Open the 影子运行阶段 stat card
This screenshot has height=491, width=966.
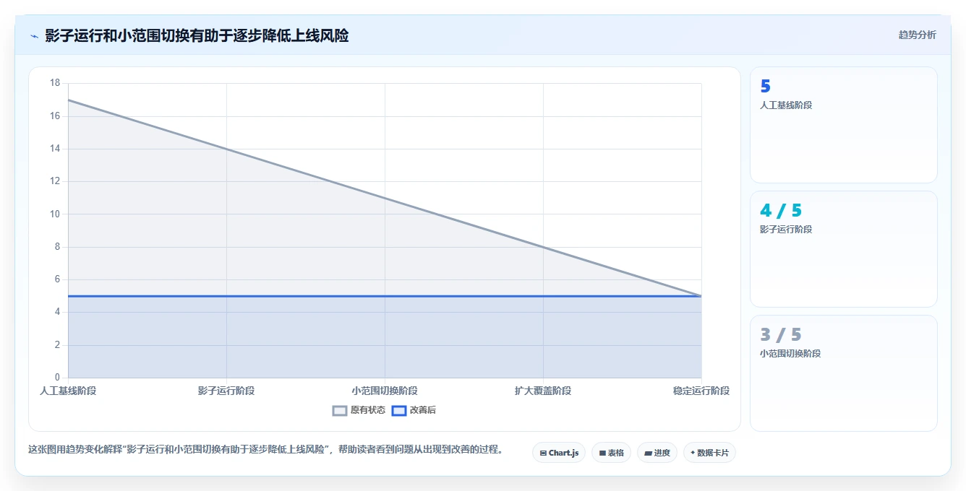844,249
